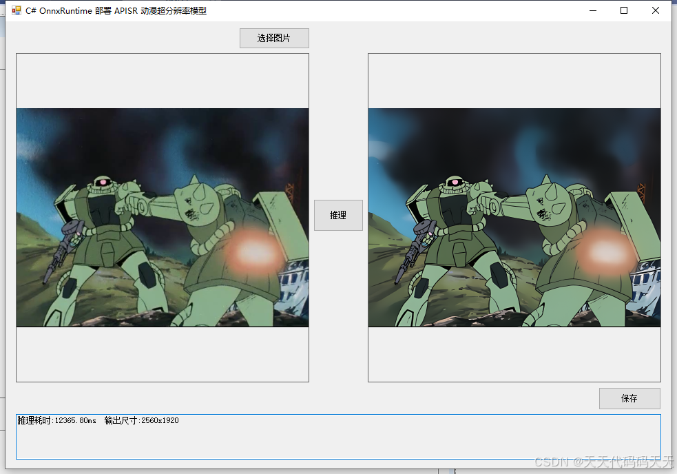Click the 推理耗时:12365.80ms text
The width and height of the screenshot is (677, 474).
[56, 420]
